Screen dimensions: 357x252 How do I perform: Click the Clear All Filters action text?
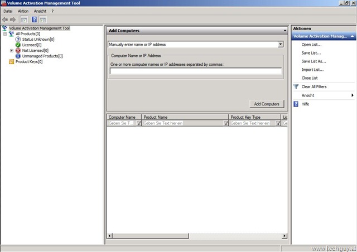314,87
